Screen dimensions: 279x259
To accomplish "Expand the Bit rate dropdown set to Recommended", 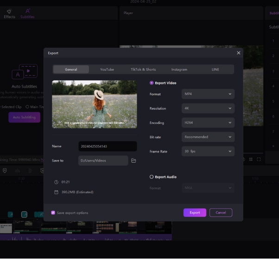I will point(208,137).
